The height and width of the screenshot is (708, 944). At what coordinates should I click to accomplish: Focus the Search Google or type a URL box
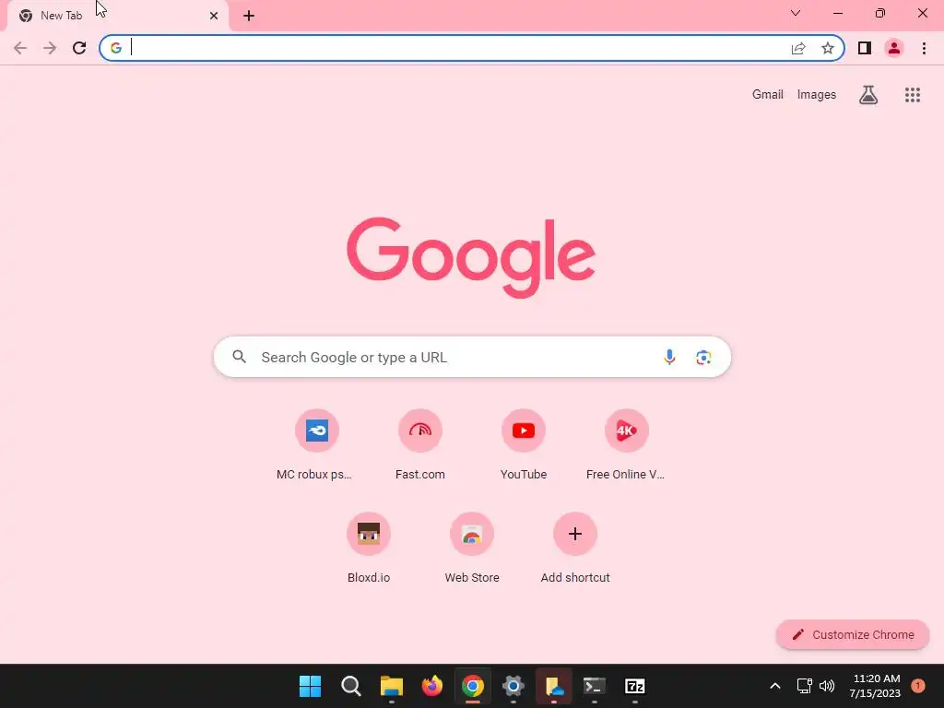click(x=472, y=357)
